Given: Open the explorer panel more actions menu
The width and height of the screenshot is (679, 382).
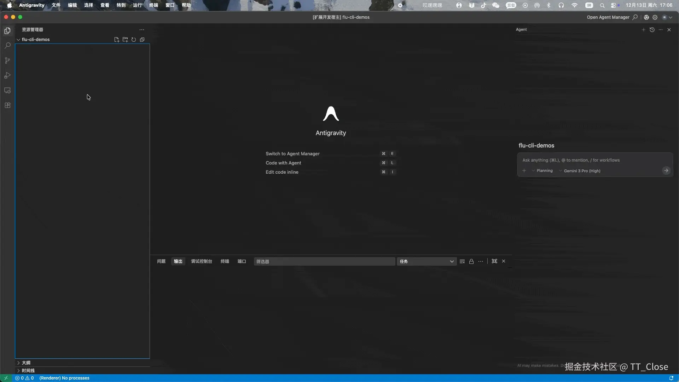Looking at the screenshot, I should 142,30.
